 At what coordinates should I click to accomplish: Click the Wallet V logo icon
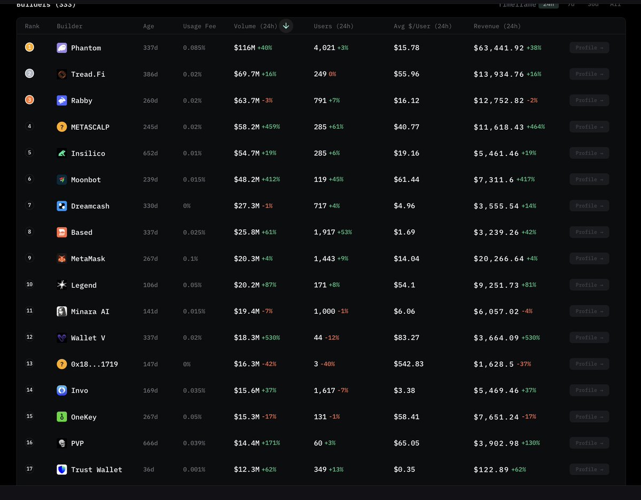62,338
